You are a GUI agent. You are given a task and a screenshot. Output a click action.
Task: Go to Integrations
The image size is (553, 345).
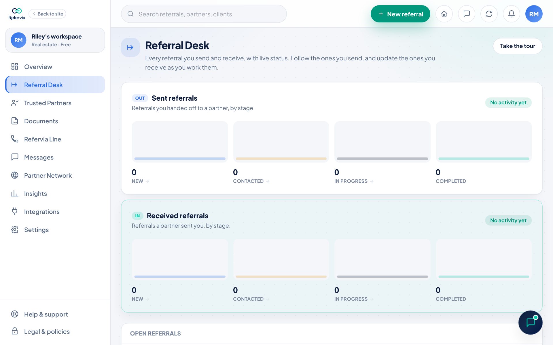click(55, 212)
